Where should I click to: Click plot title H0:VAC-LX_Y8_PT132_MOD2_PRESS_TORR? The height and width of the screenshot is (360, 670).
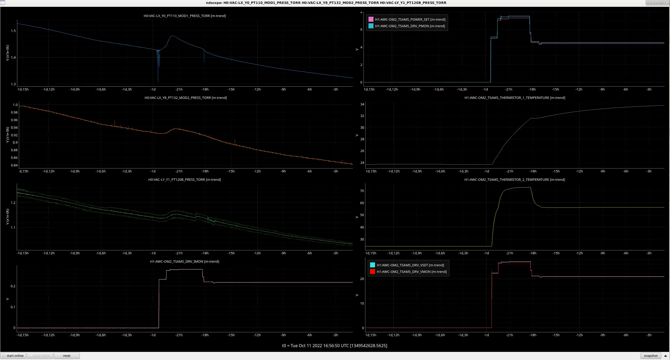click(x=186, y=98)
